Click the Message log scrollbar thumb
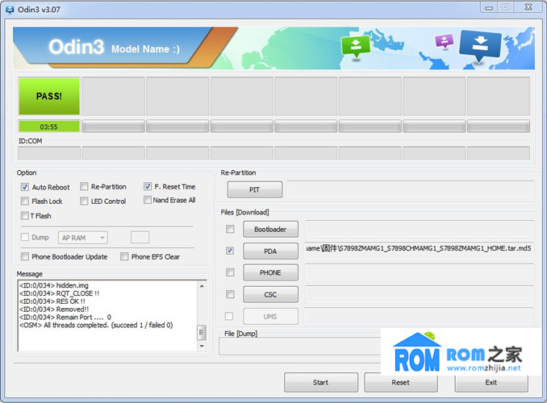 click(201, 332)
